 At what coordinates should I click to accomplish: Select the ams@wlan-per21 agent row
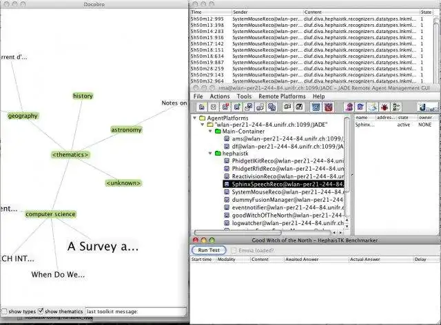point(283,138)
